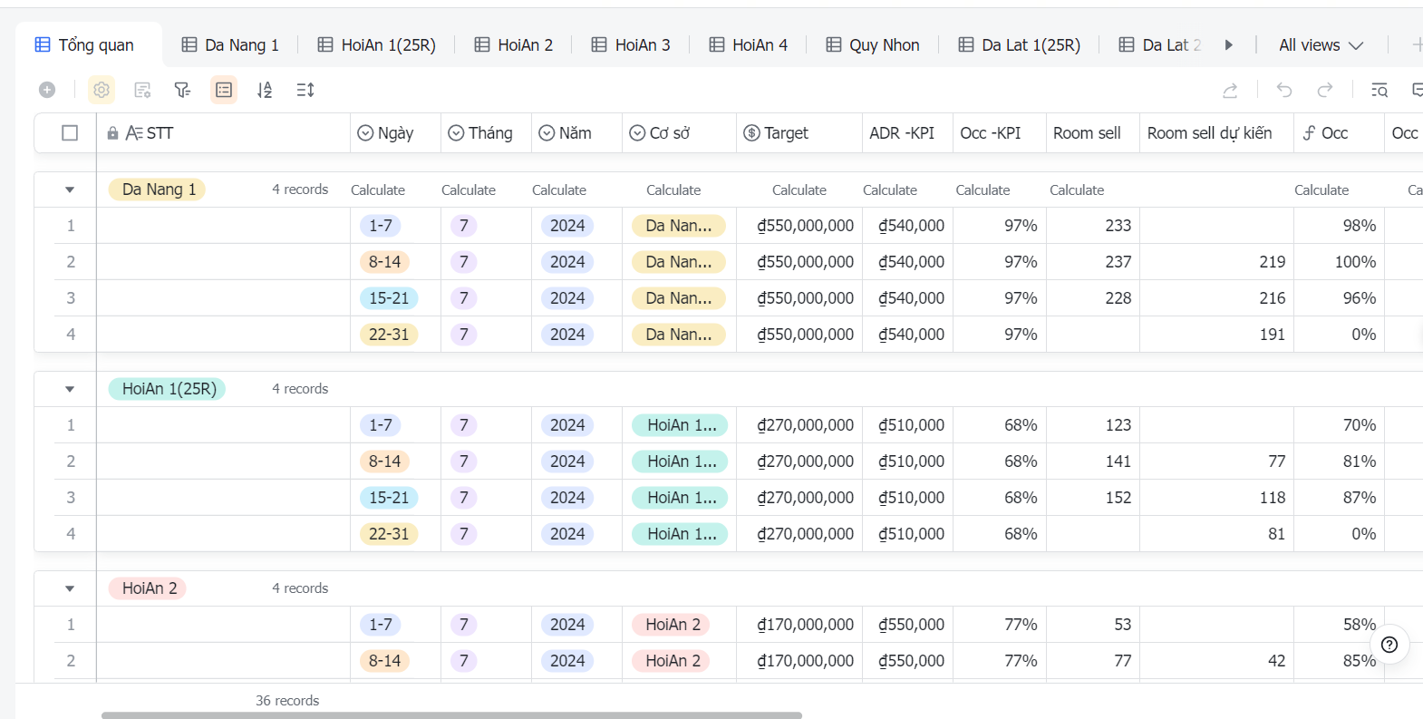Click the add record plus icon
Screen dimensions: 1423x719
(47, 90)
